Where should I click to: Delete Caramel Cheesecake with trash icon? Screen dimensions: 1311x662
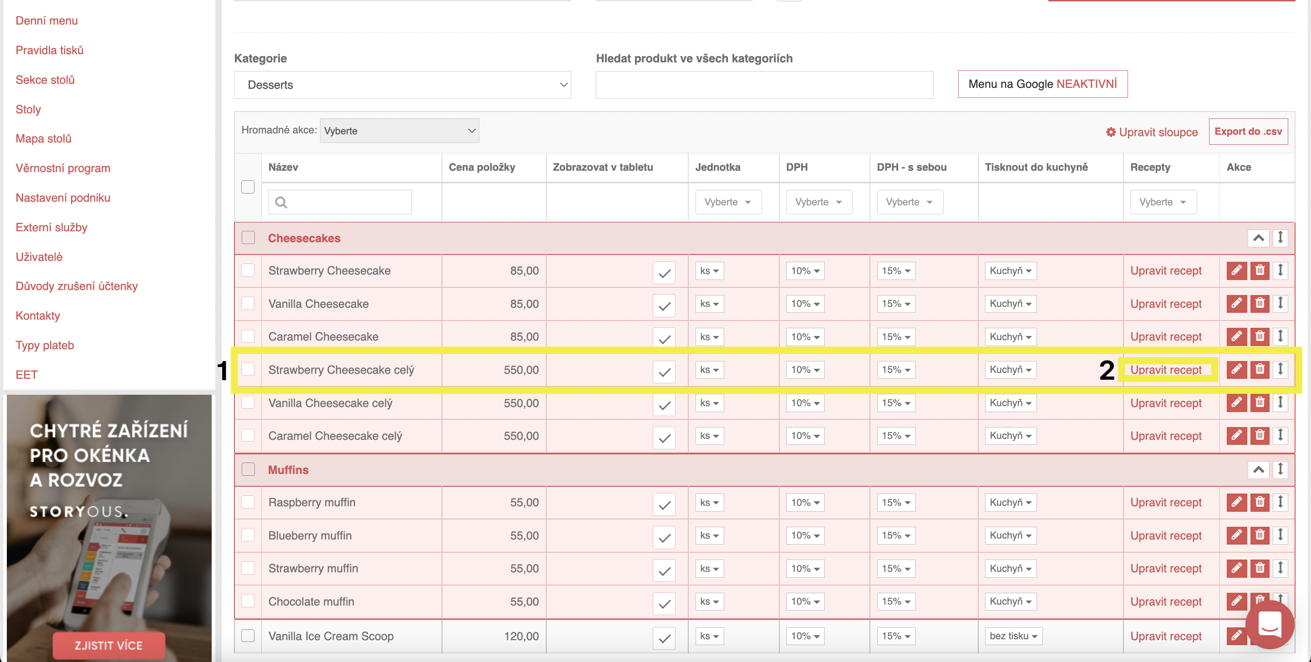[1260, 336]
